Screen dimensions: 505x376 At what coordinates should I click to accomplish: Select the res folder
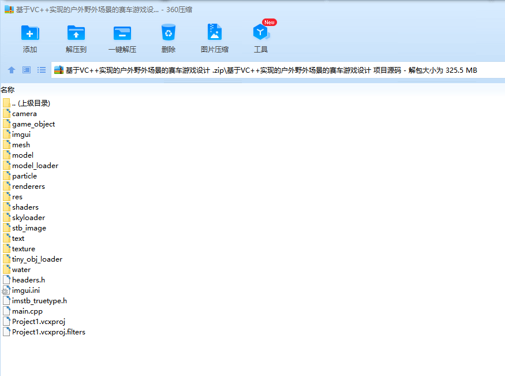[x=13, y=197]
